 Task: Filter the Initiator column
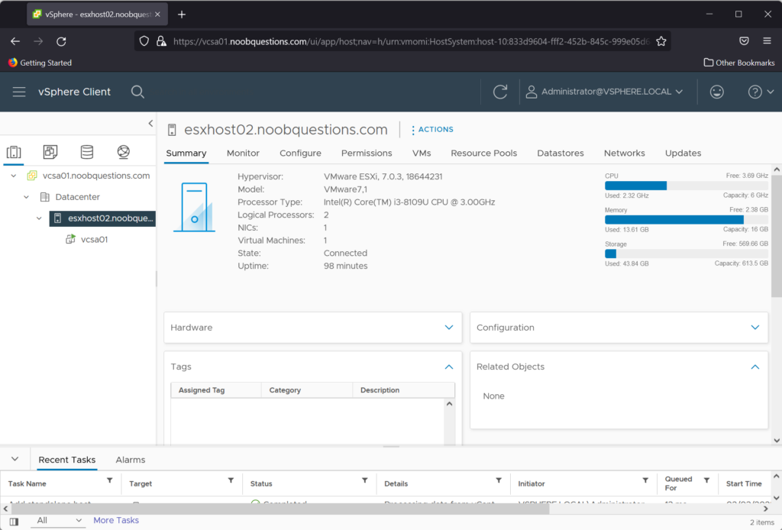(645, 480)
